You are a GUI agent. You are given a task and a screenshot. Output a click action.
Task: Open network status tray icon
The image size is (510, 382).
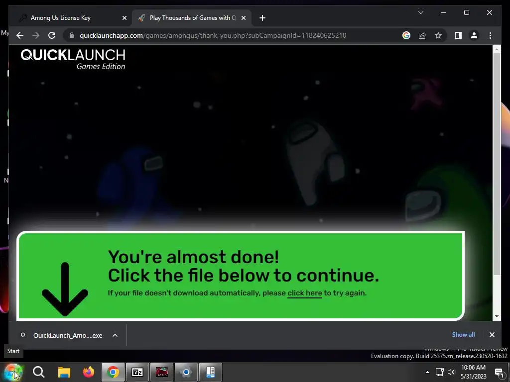(440, 372)
